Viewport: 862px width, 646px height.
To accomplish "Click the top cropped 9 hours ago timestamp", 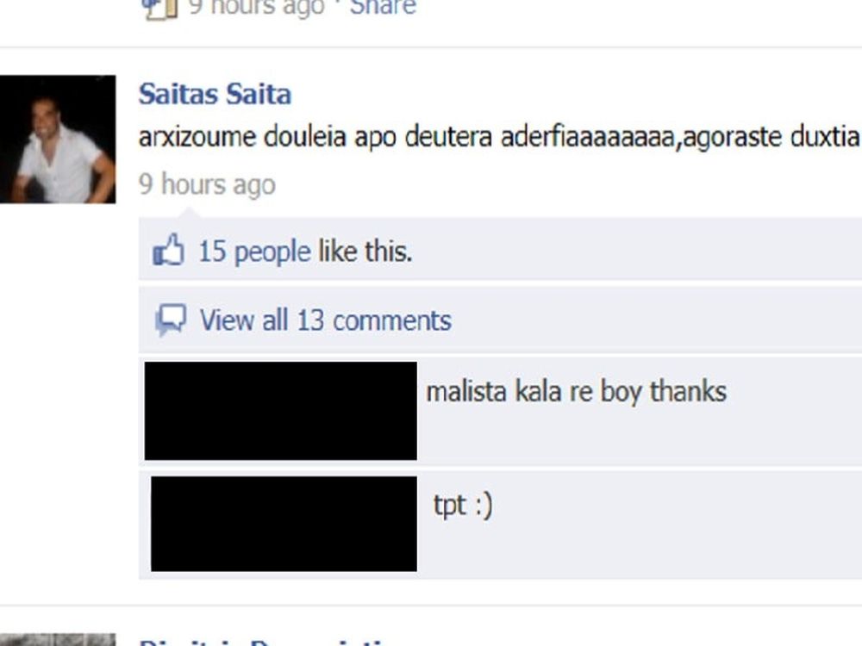I will (256, 8).
